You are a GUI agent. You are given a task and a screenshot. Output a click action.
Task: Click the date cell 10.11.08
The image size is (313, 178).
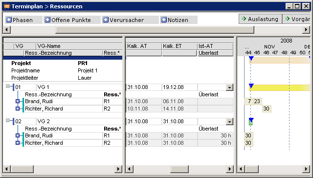tap(144, 109)
